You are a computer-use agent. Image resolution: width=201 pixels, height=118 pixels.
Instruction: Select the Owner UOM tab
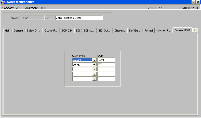tap(182, 30)
